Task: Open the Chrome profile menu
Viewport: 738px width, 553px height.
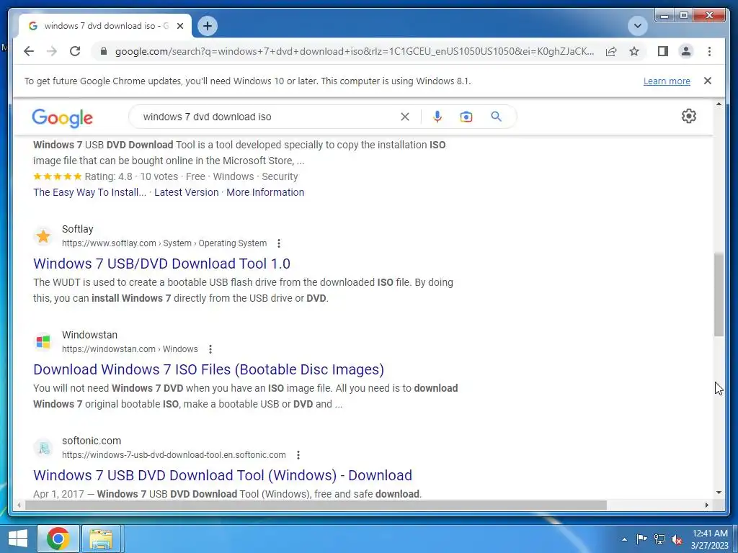Action: (686, 51)
